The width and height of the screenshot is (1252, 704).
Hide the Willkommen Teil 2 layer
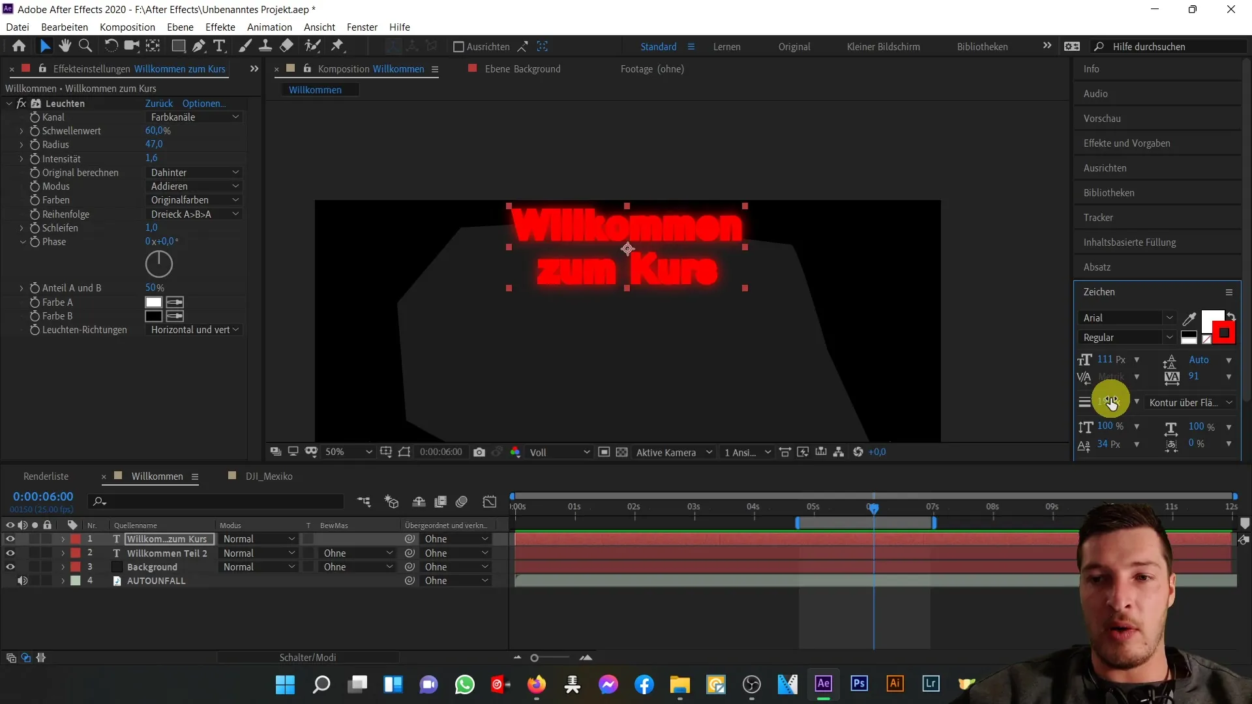pos(10,553)
